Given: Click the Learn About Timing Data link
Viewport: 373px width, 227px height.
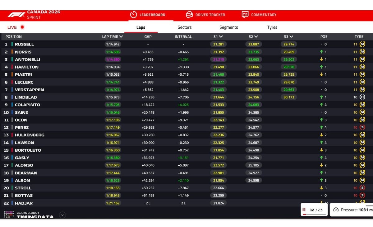Looking at the screenshot, I should (x=35, y=215).
